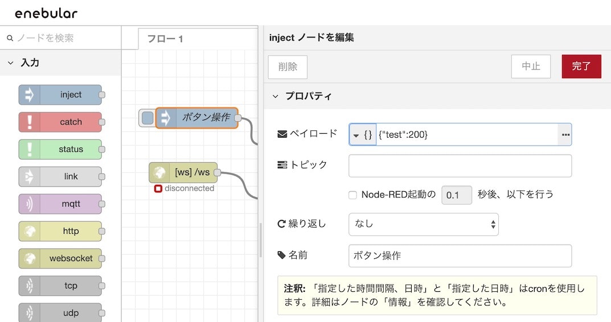611x322 pixels.
Task: Click the 中止 button
Action: click(531, 67)
